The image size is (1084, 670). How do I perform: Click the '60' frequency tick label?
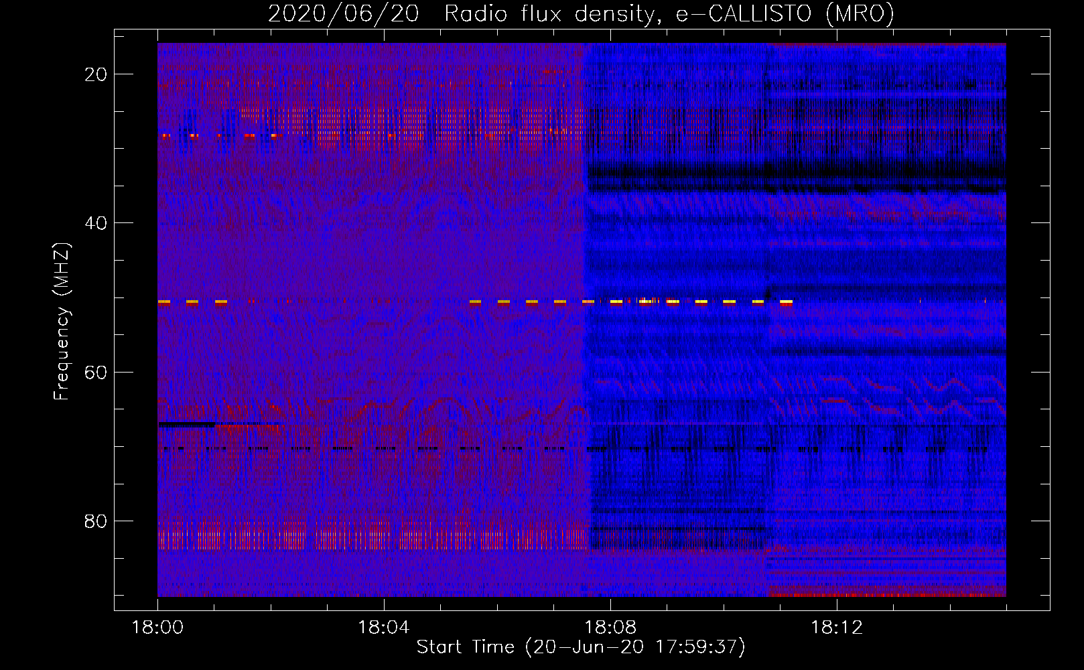(x=96, y=372)
